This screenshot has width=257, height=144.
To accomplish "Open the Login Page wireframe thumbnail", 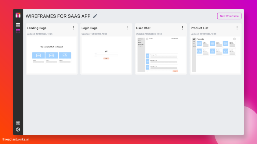I will click(x=106, y=55).
